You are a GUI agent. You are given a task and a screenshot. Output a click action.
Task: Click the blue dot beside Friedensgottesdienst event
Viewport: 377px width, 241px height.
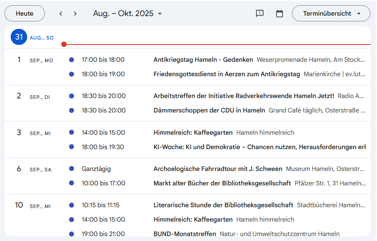[x=72, y=74]
